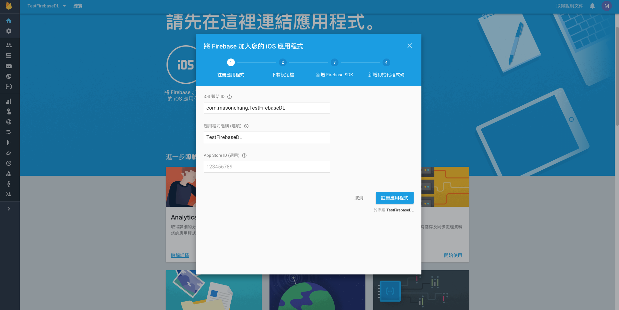The image size is (619, 310).
Task: Open 取得說明文件 link
Action: coord(570,6)
